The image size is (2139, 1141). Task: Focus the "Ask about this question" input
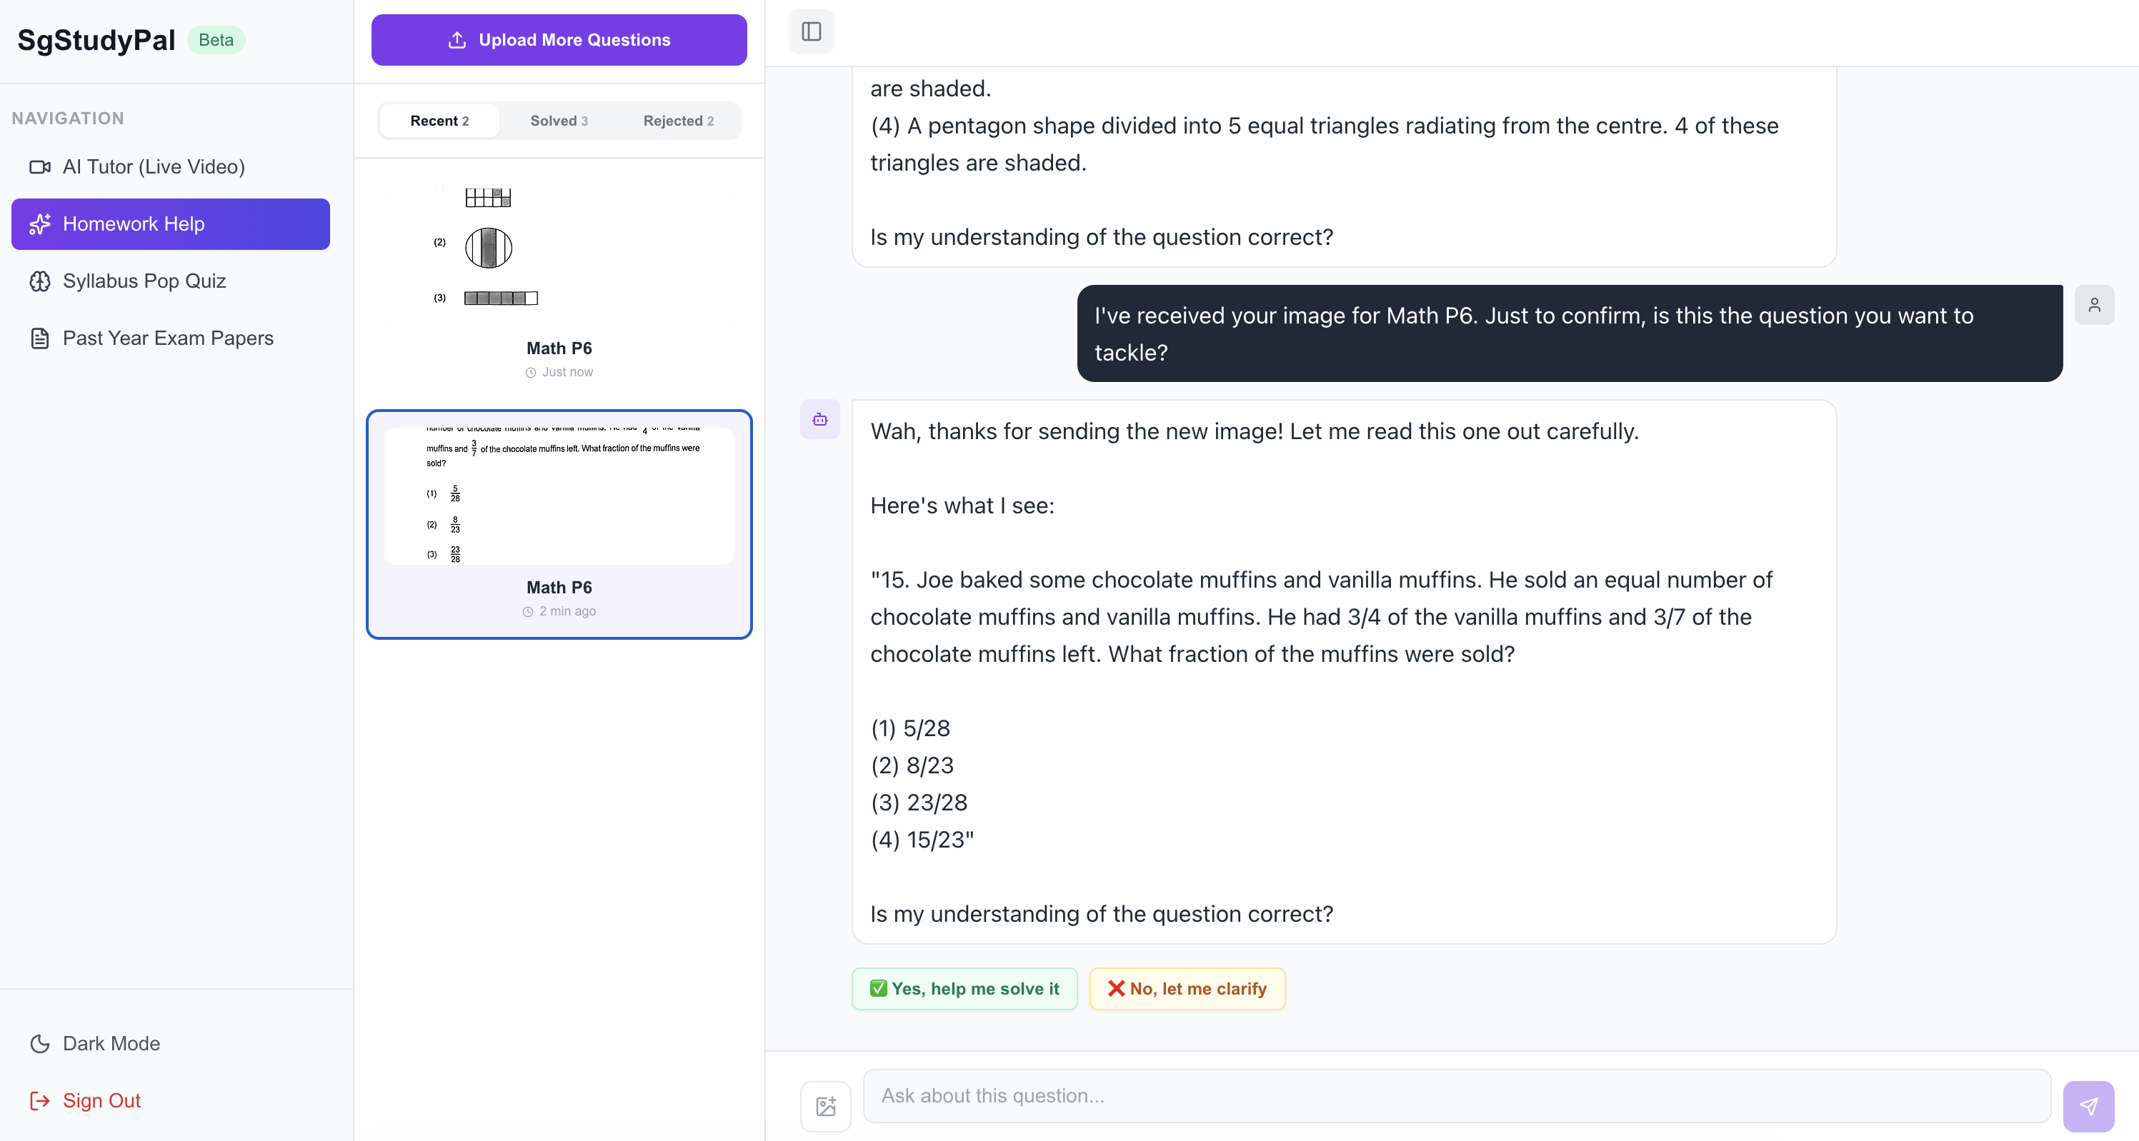(1455, 1095)
